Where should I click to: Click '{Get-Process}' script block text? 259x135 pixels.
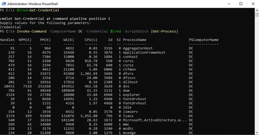click(x=164, y=31)
